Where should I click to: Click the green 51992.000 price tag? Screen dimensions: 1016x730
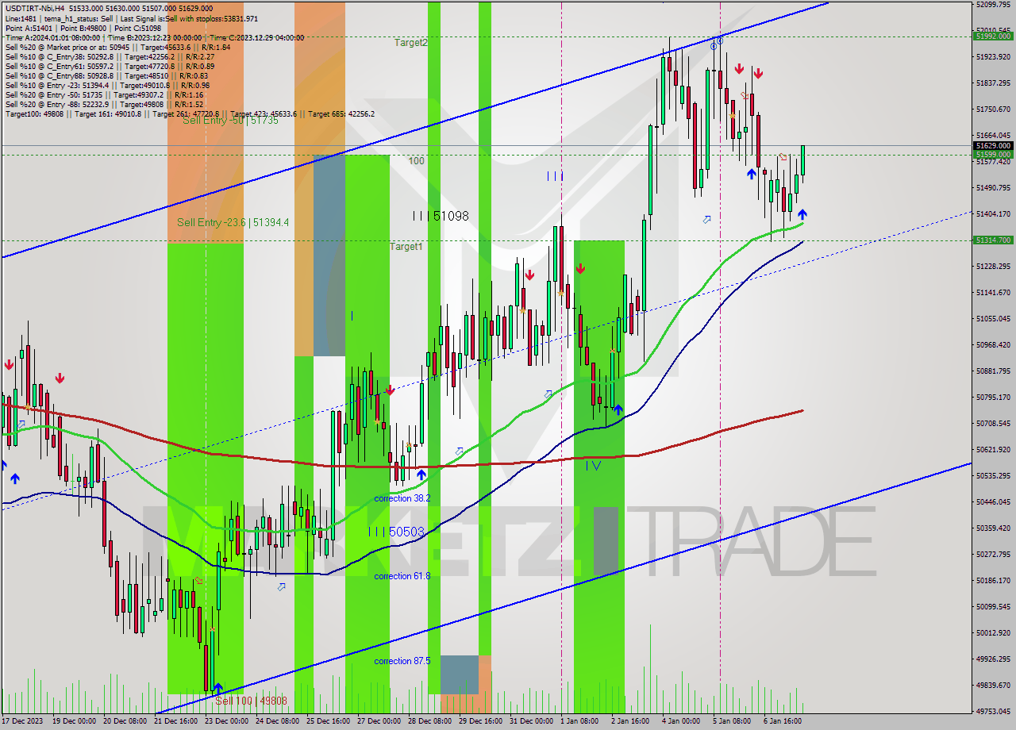click(993, 36)
